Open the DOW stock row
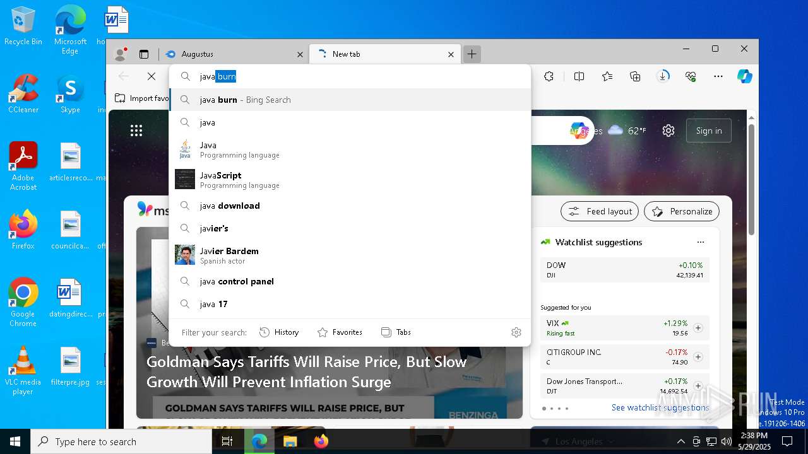Image resolution: width=808 pixels, height=454 pixels. pyautogui.click(x=624, y=270)
